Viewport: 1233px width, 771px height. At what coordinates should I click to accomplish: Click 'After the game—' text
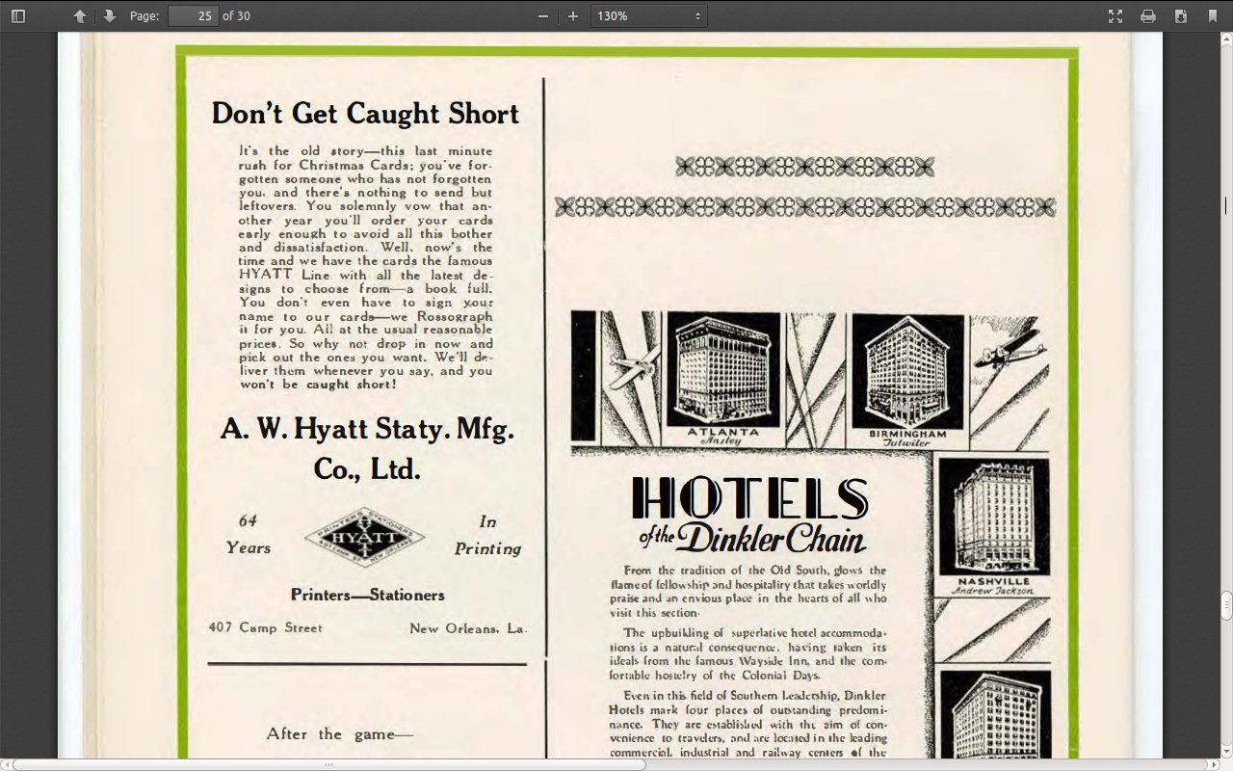340,734
